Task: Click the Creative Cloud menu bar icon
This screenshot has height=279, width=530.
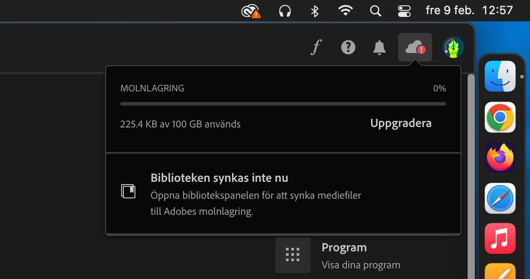Action: pos(251,11)
